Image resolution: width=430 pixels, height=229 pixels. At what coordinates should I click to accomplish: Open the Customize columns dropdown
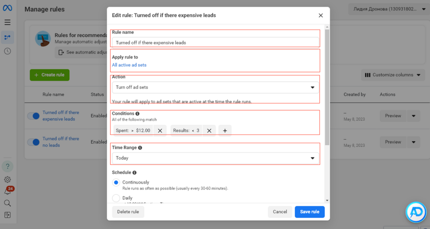click(393, 75)
